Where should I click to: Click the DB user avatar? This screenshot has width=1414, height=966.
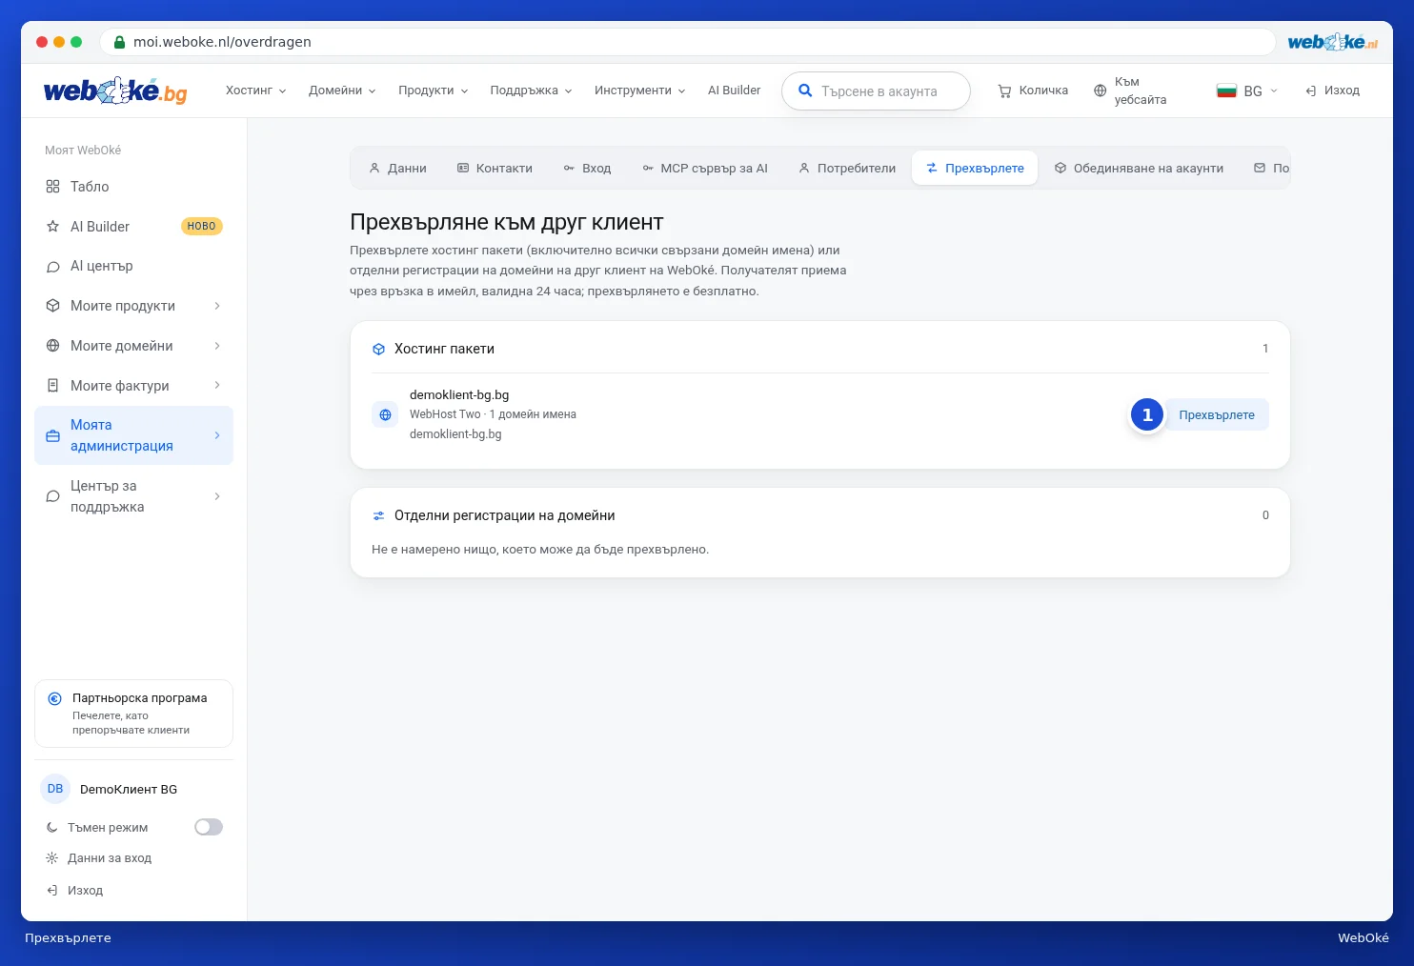55,789
